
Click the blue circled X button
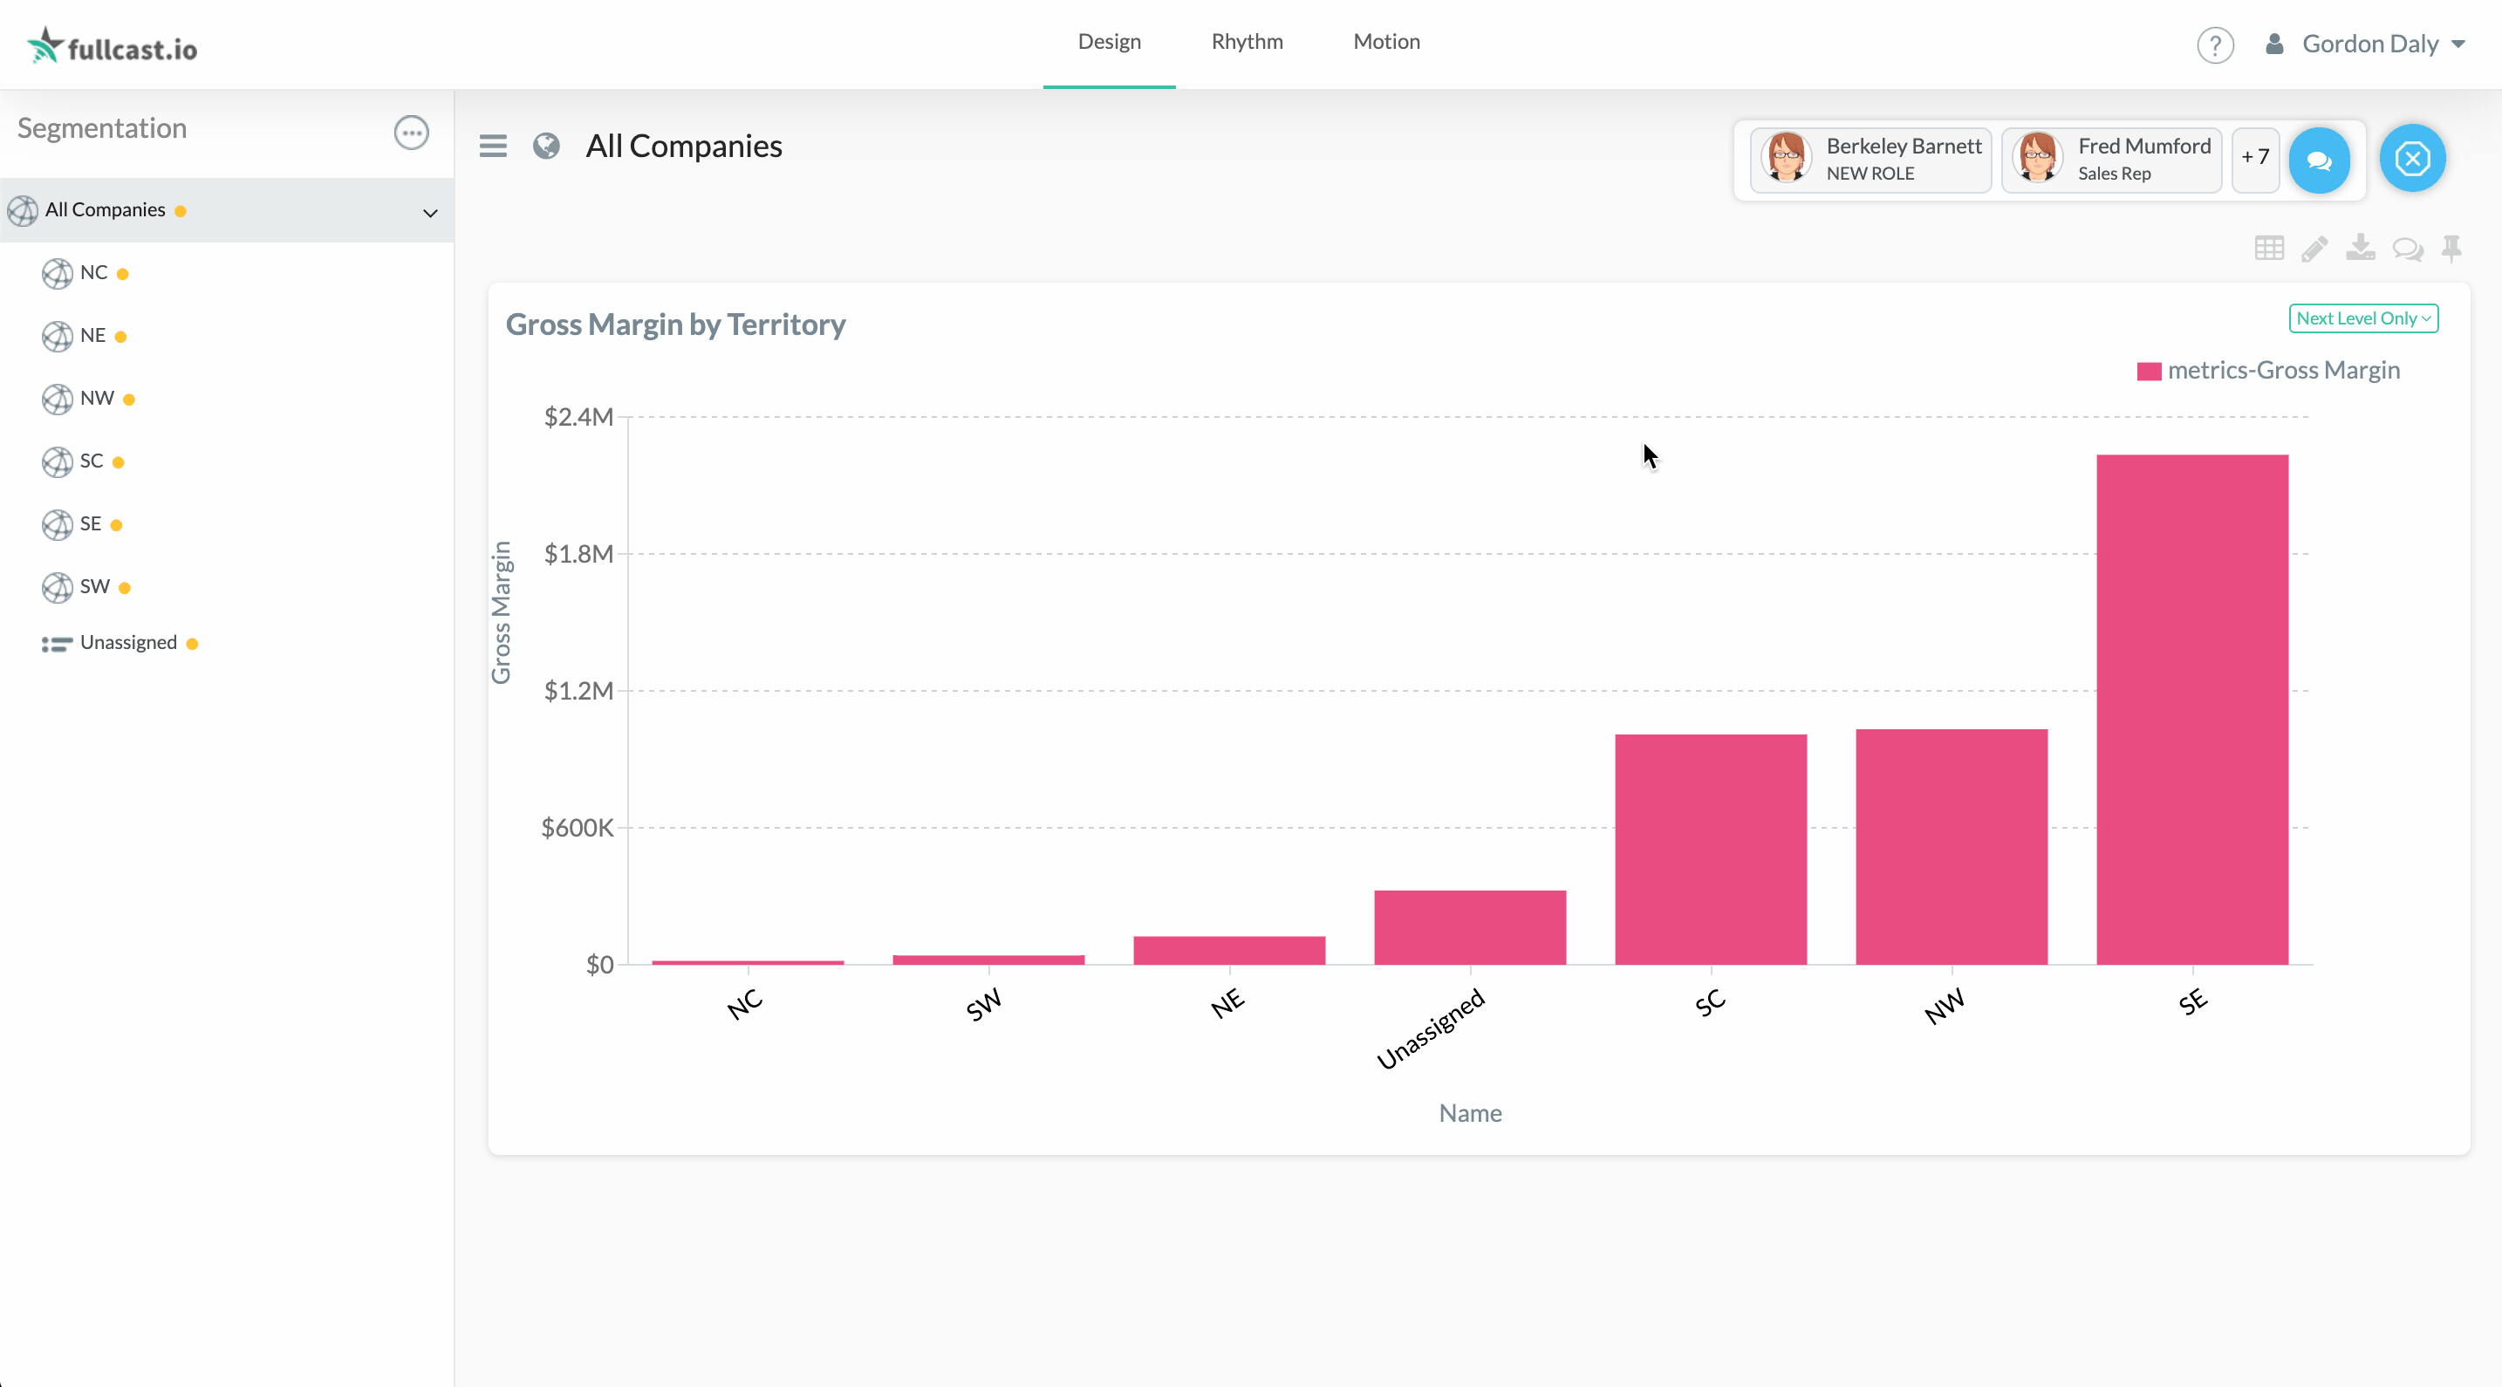pos(2411,158)
